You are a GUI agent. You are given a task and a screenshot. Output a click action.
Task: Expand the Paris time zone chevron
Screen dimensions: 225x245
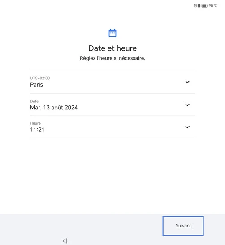tap(187, 82)
